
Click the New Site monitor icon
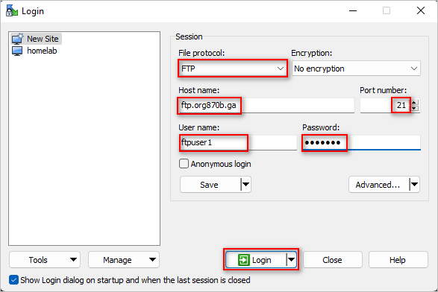coord(17,39)
